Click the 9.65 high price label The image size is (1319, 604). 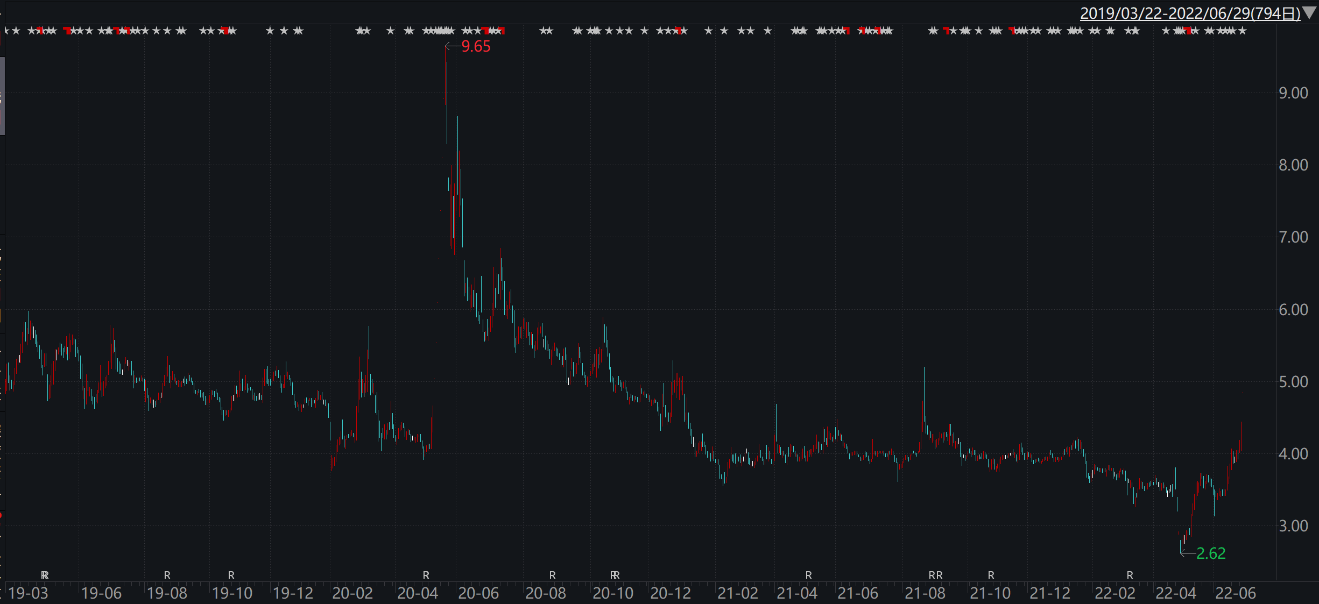pyautogui.click(x=476, y=46)
